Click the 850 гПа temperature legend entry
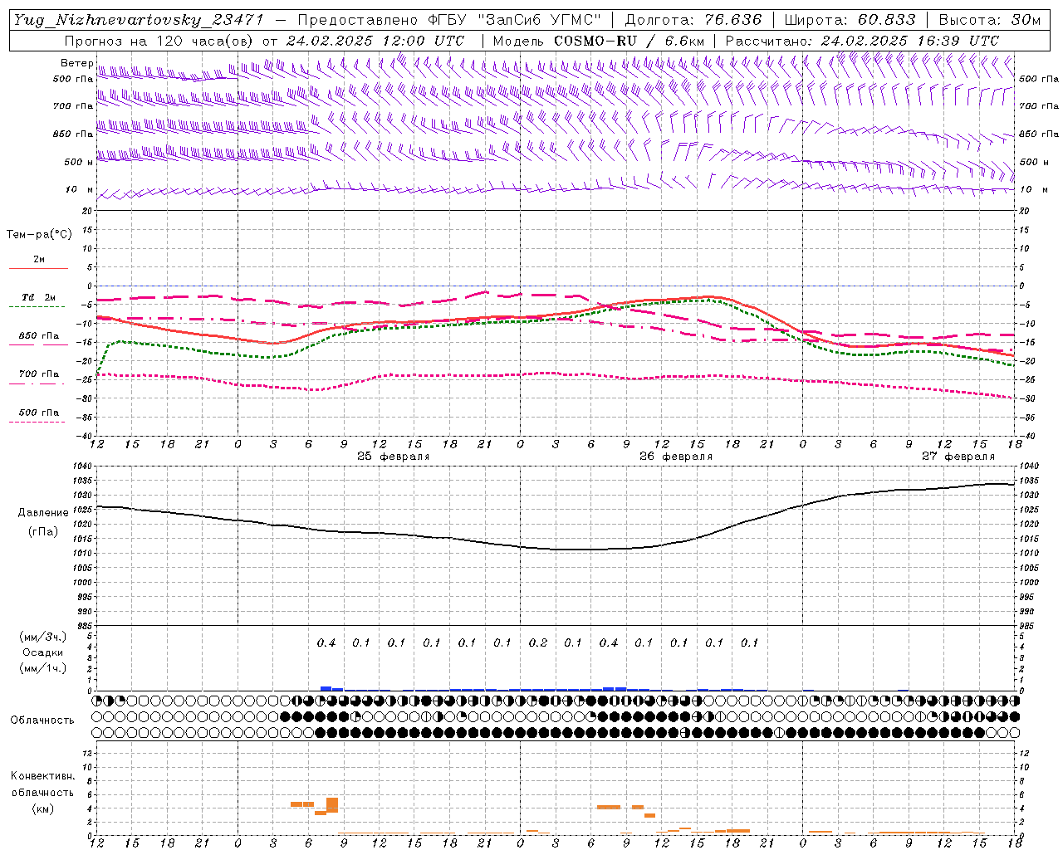The image size is (1063, 850). click(x=39, y=336)
